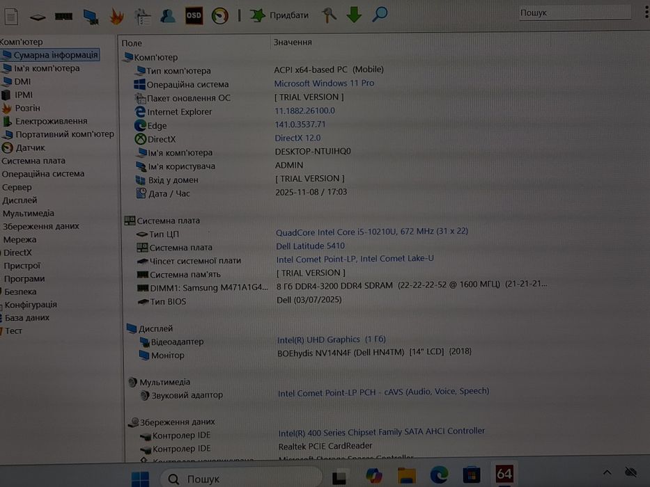Click the Поле column header
The image size is (650, 487).
point(132,43)
